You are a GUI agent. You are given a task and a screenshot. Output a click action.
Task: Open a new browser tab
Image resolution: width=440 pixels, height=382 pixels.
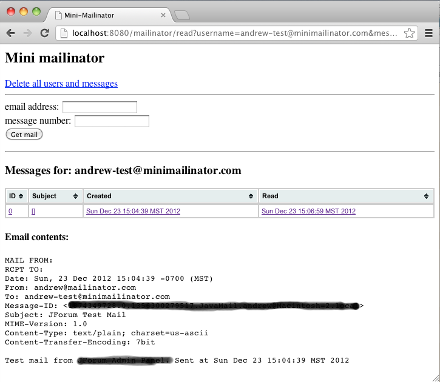pos(181,15)
